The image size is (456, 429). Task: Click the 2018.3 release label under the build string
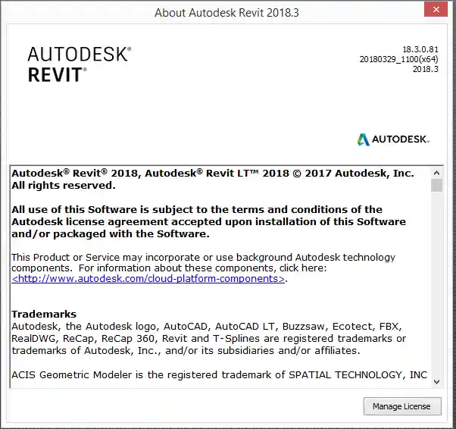tap(425, 69)
